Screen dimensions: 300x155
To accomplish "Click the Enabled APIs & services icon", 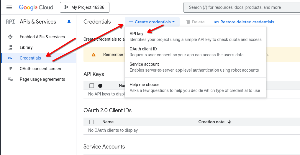I will click(x=10, y=37).
